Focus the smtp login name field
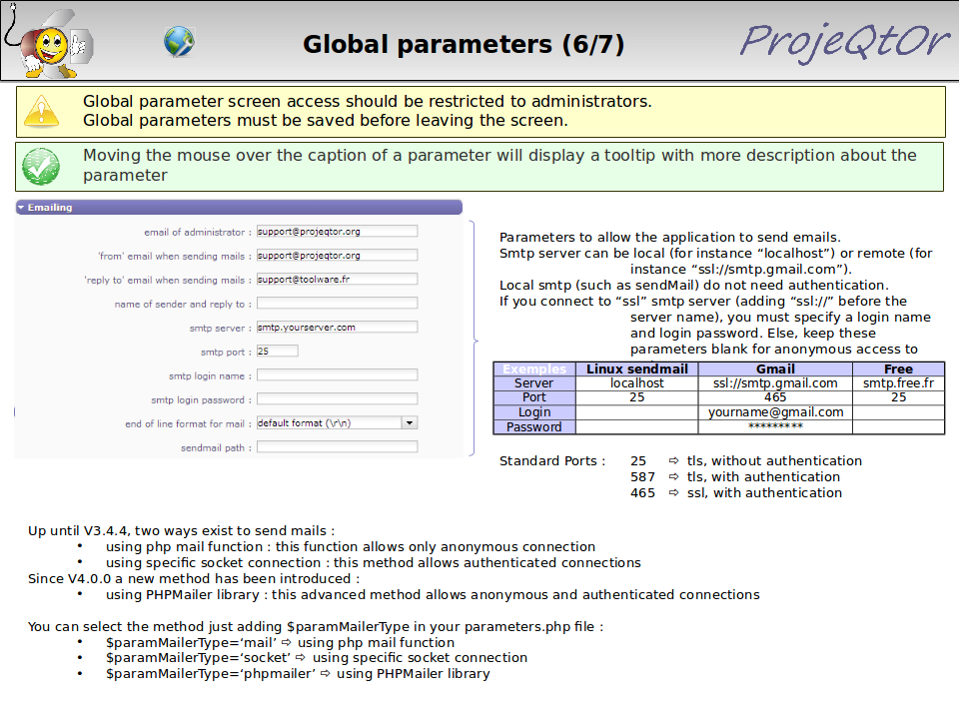 tap(337, 375)
